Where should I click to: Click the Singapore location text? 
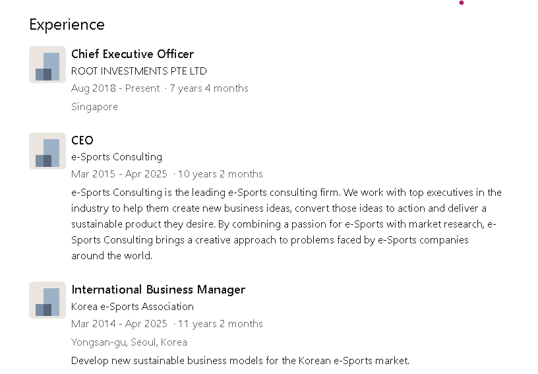tap(94, 107)
